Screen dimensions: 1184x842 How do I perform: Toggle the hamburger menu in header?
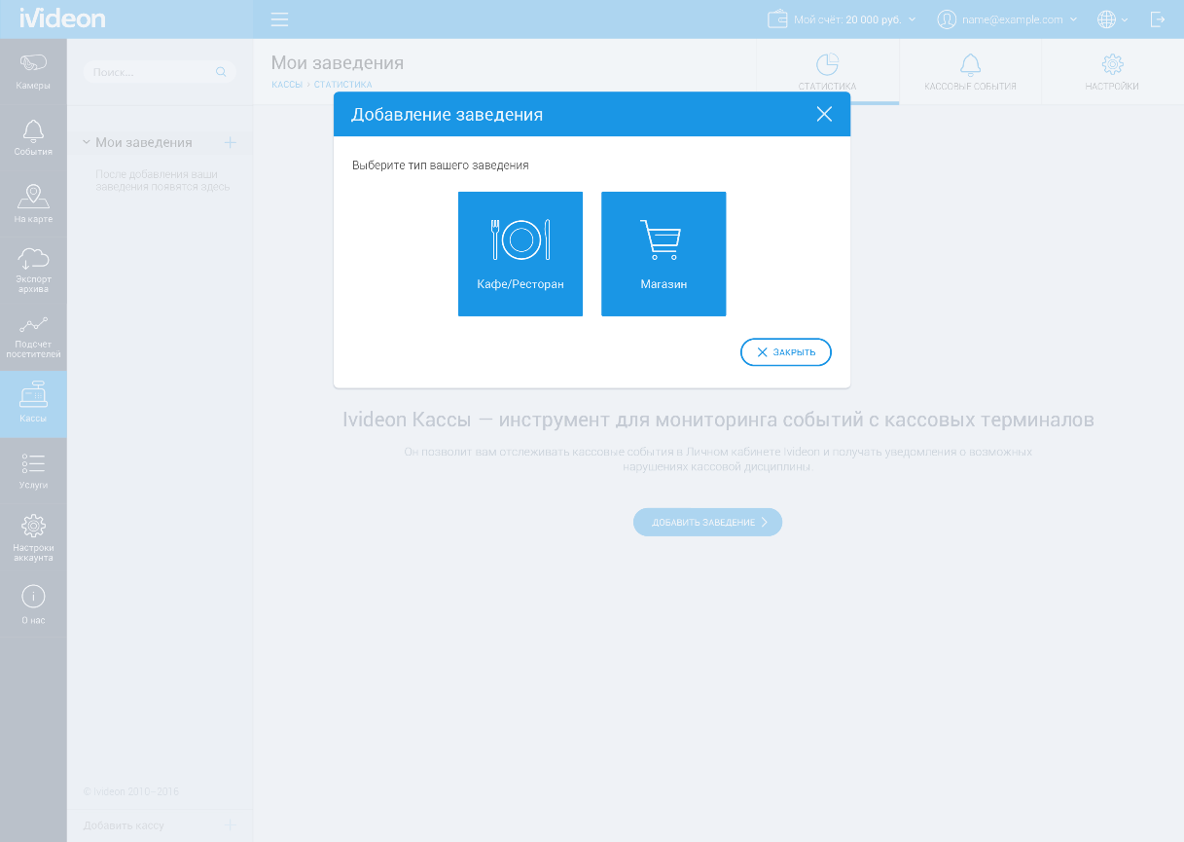click(x=280, y=19)
